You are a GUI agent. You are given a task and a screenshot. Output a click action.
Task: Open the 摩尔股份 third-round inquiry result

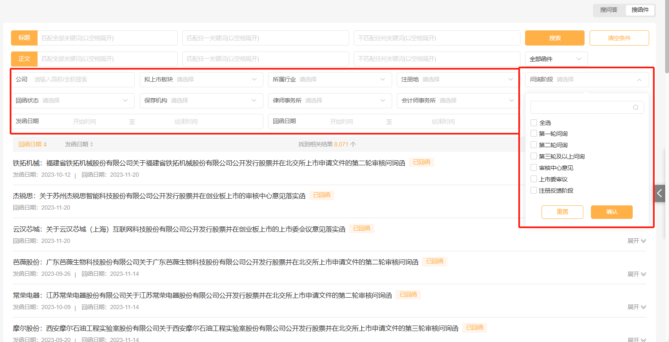click(x=236, y=328)
